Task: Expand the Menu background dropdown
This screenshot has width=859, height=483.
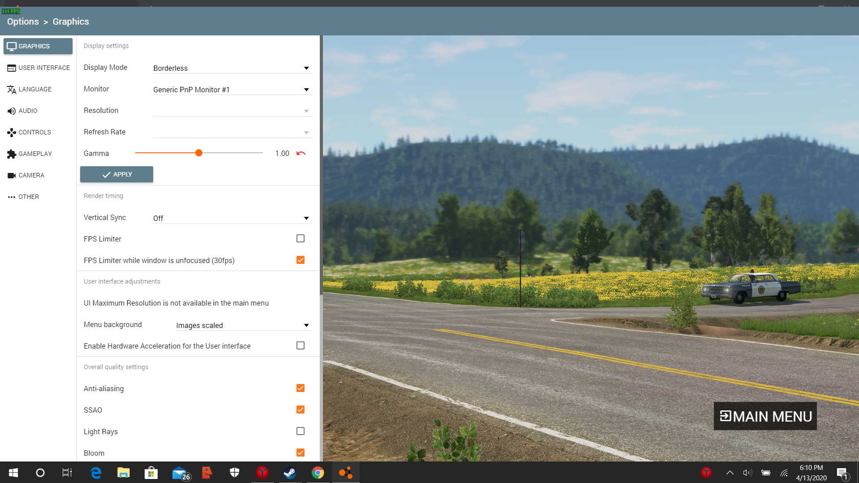Action: pyautogui.click(x=244, y=325)
